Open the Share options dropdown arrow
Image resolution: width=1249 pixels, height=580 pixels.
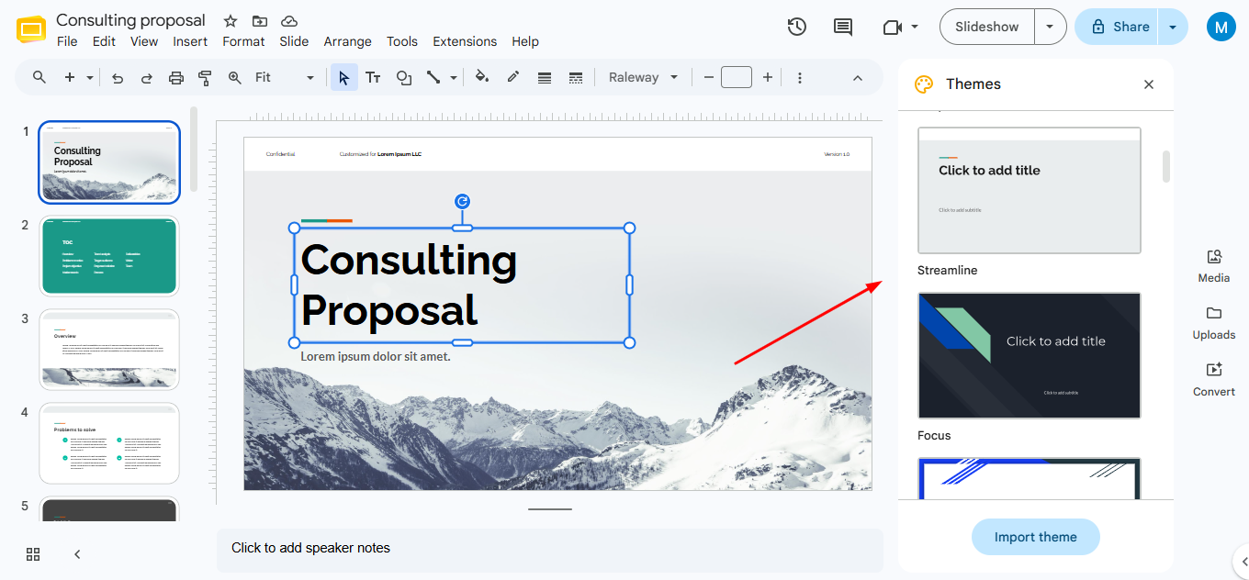[x=1173, y=27]
